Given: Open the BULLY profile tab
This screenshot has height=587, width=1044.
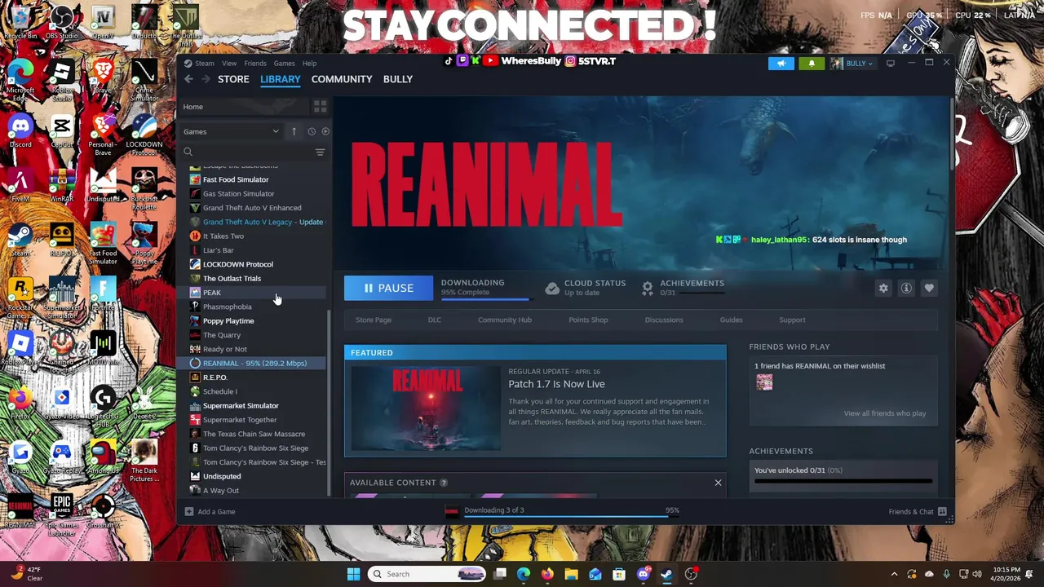Looking at the screenshot, I should (x=398, y=79).
